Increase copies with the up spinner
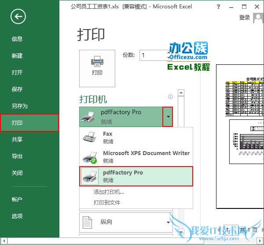This screenshot has width=264, height=245. pos(169,52)
